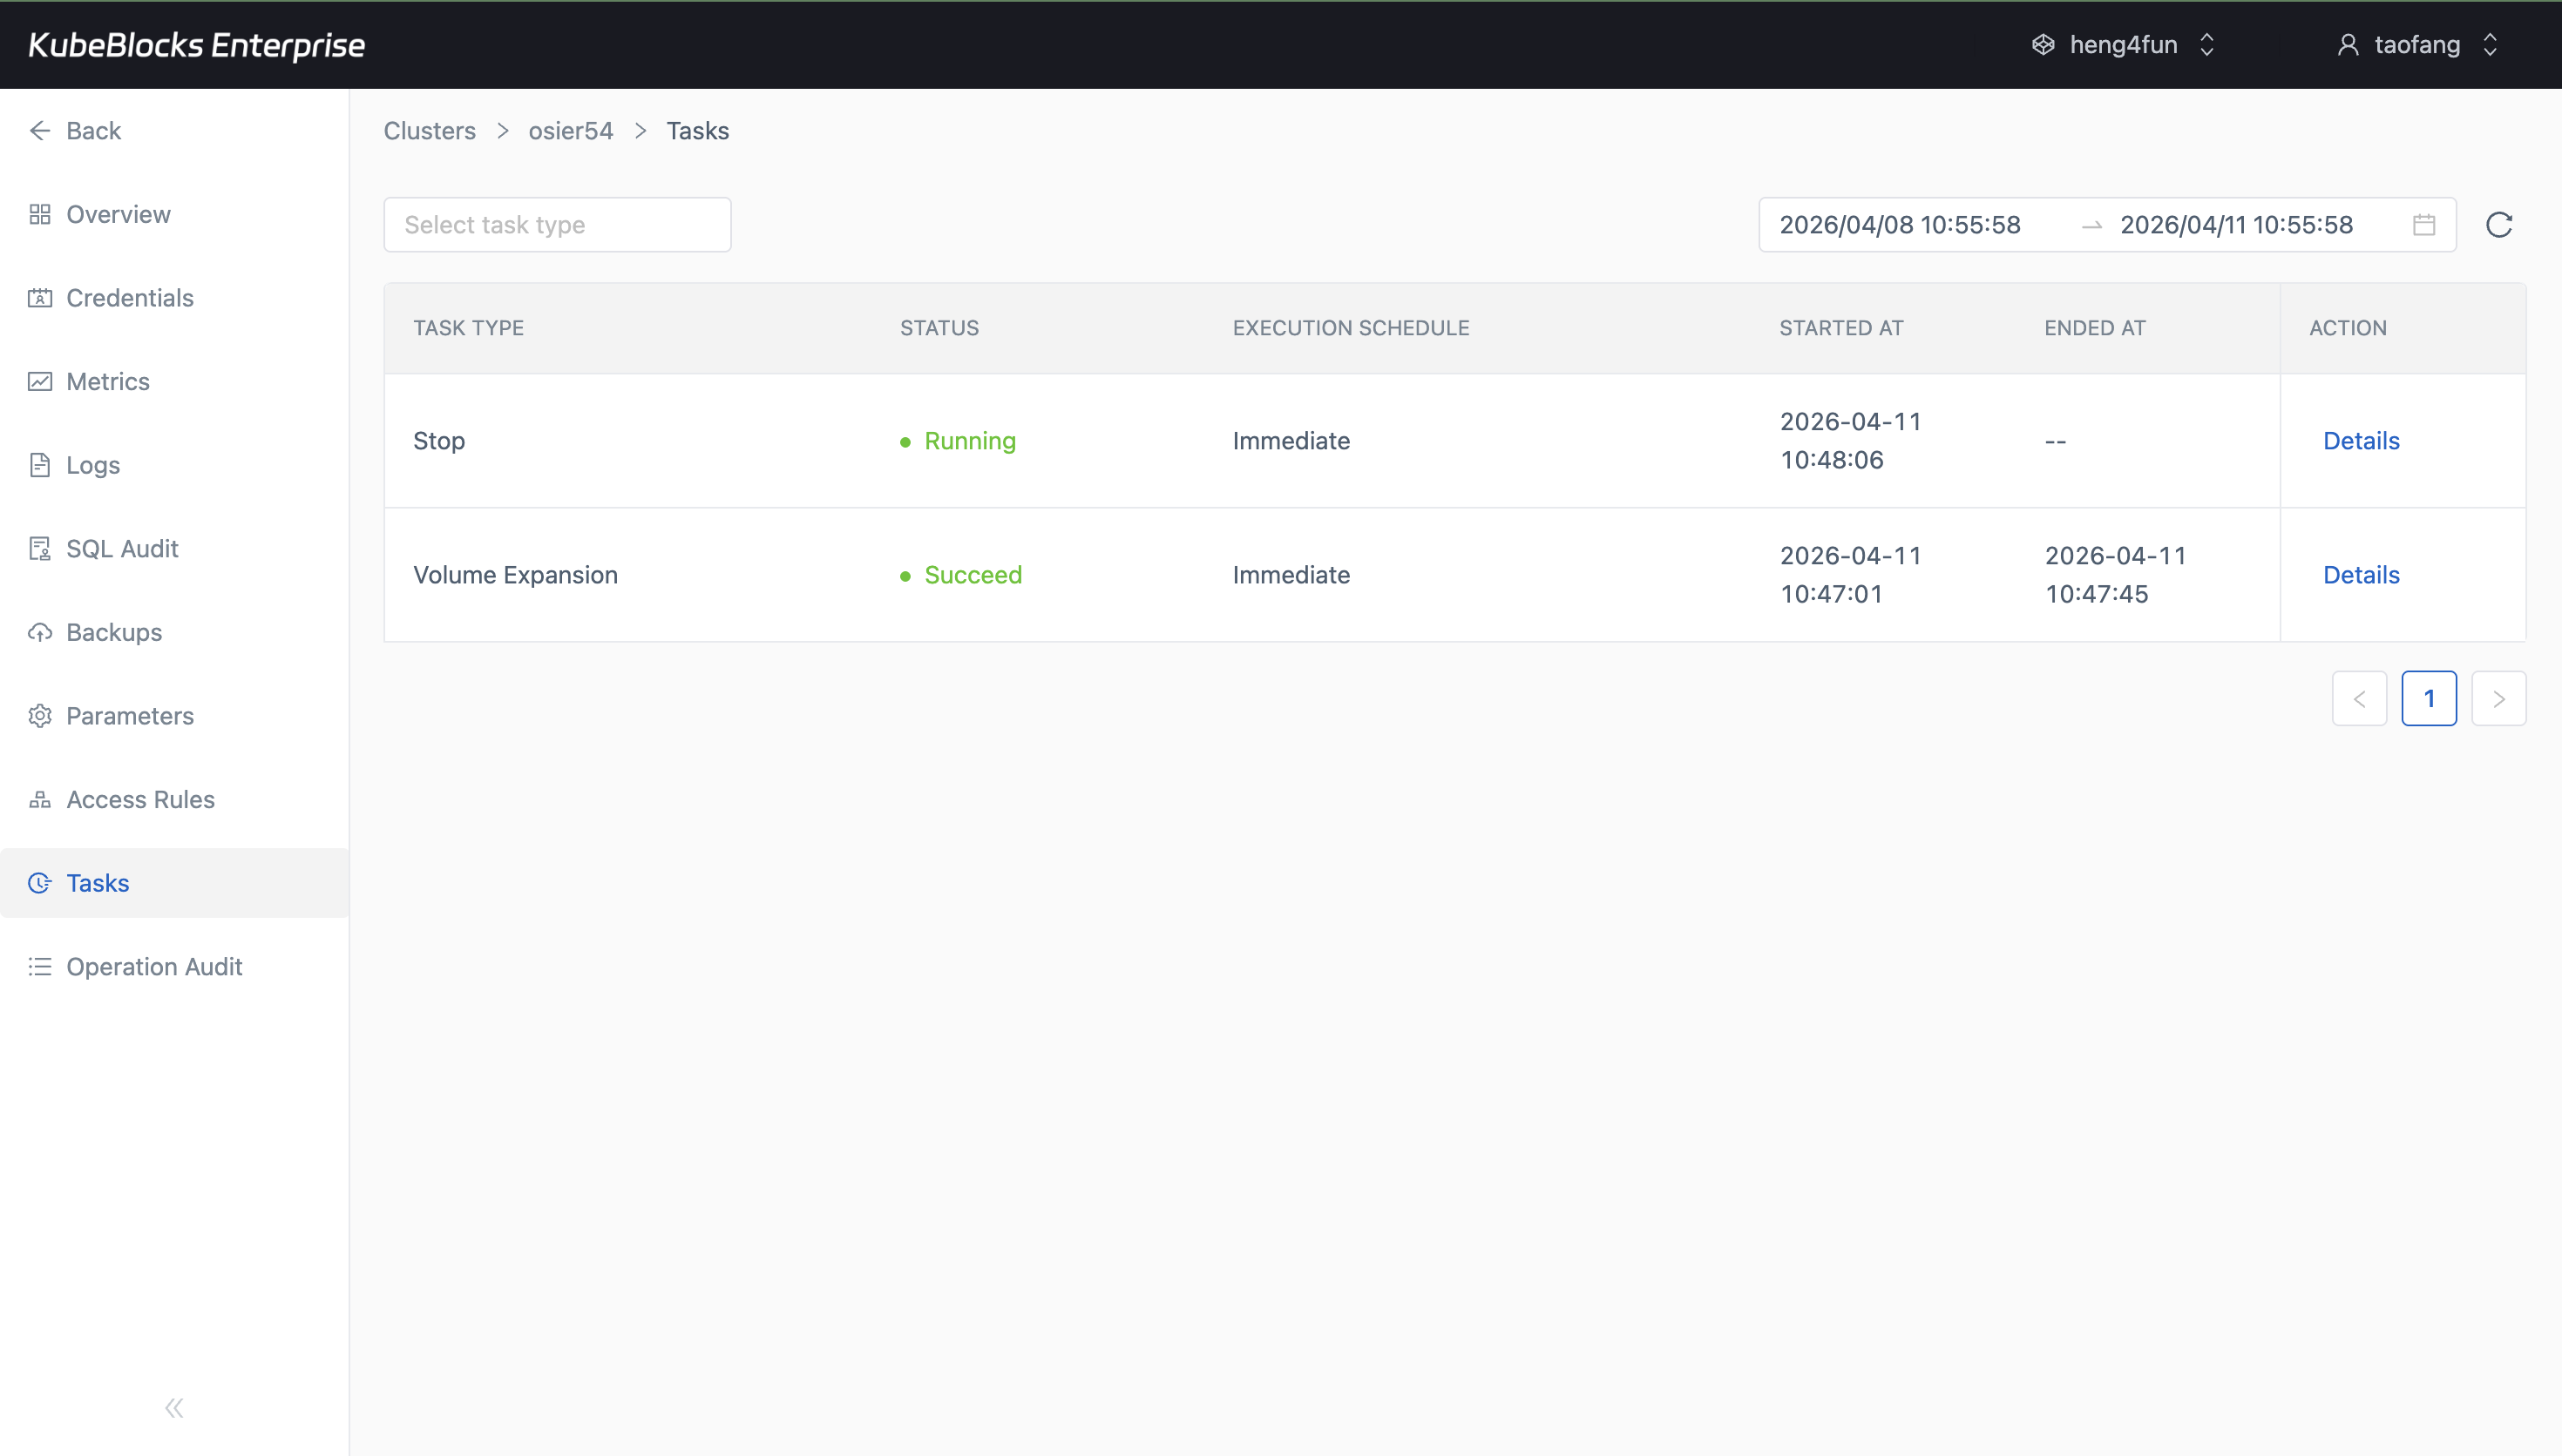Go to the next page of tasks

click(x=2499, y=698)
